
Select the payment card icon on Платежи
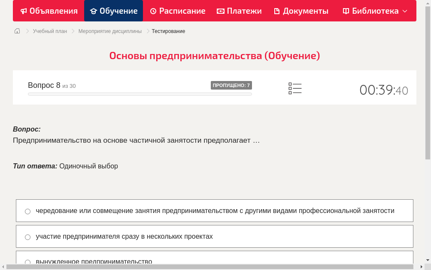coord(221,11)
